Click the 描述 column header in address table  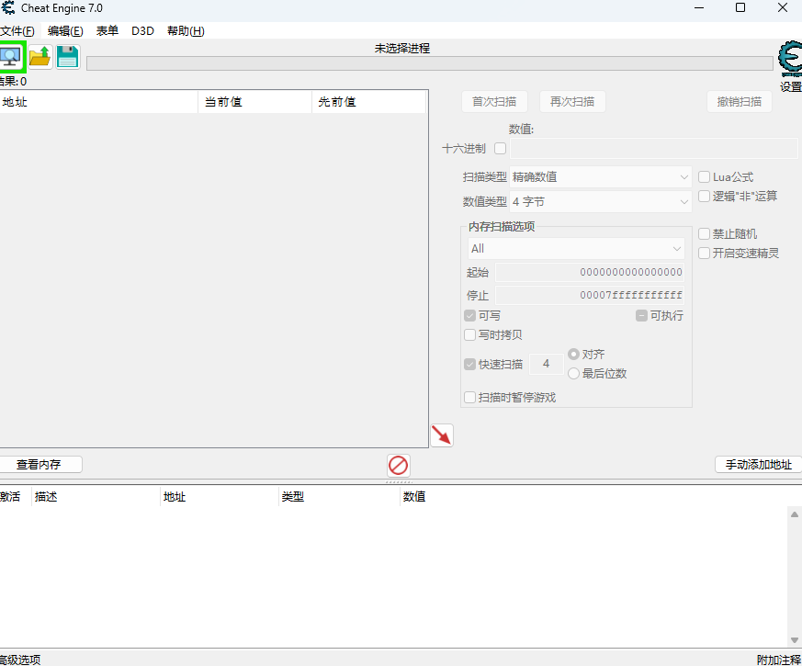pyautogui.click(x=96, y=496)
